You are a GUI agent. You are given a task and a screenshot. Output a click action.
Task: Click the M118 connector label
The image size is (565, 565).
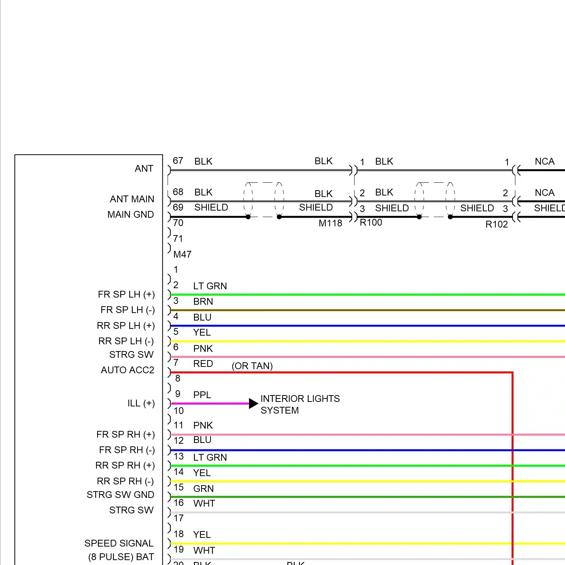click(330, 223)
